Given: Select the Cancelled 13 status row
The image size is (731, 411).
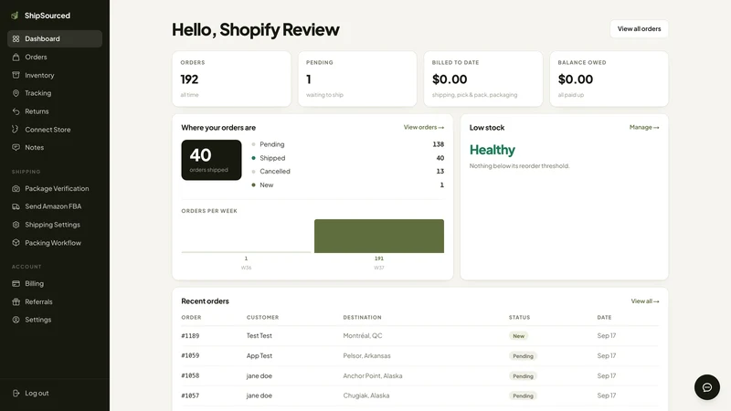Looking at the screenshot, I should pos(347,172).
